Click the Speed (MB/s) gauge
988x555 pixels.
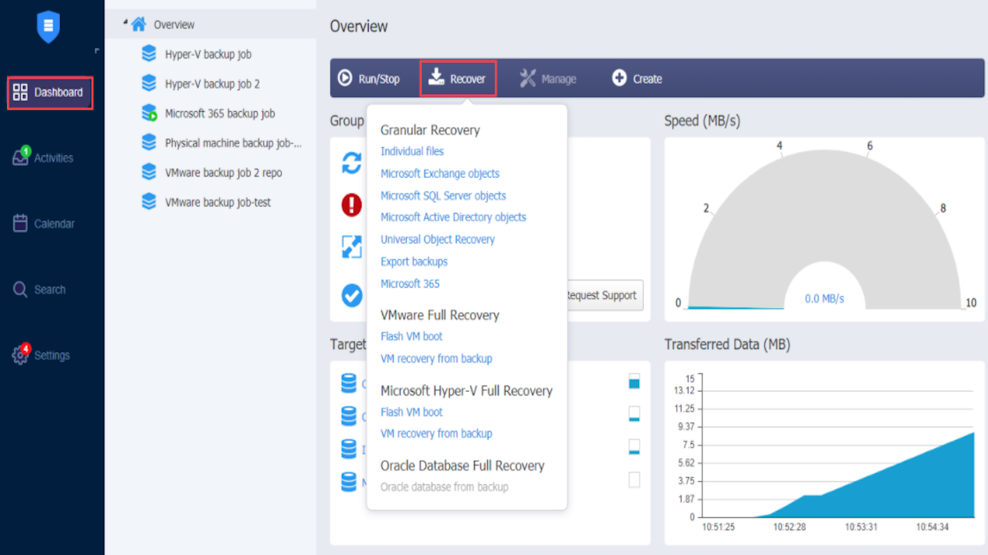click(x=824, y=229)
